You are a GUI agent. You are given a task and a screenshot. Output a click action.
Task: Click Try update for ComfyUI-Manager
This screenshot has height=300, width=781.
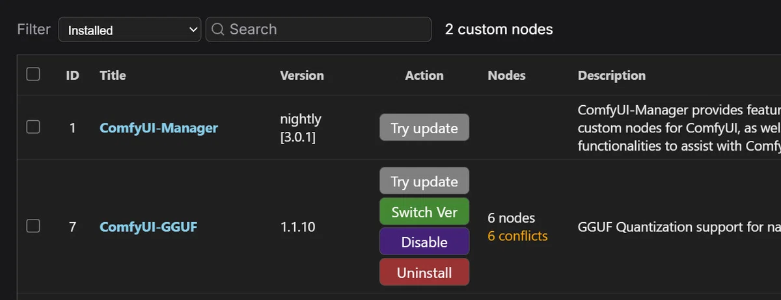424,128
